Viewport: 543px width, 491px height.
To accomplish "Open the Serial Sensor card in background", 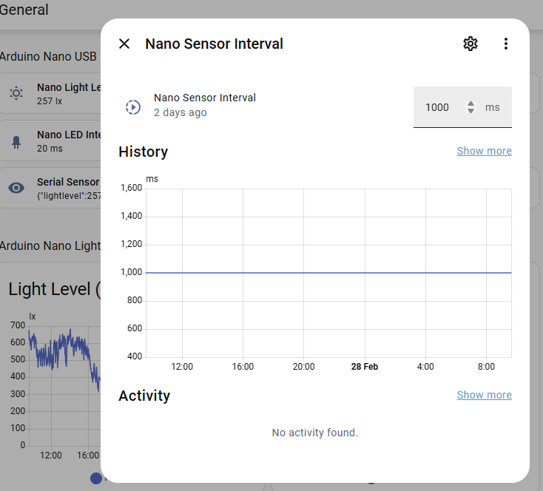I will pos(50,188).
